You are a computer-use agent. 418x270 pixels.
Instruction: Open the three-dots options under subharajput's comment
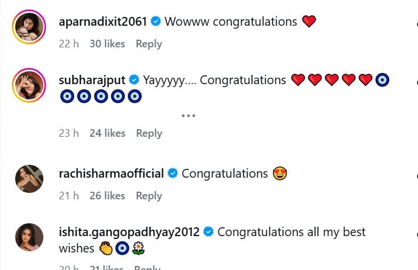[x=188, y=116]
